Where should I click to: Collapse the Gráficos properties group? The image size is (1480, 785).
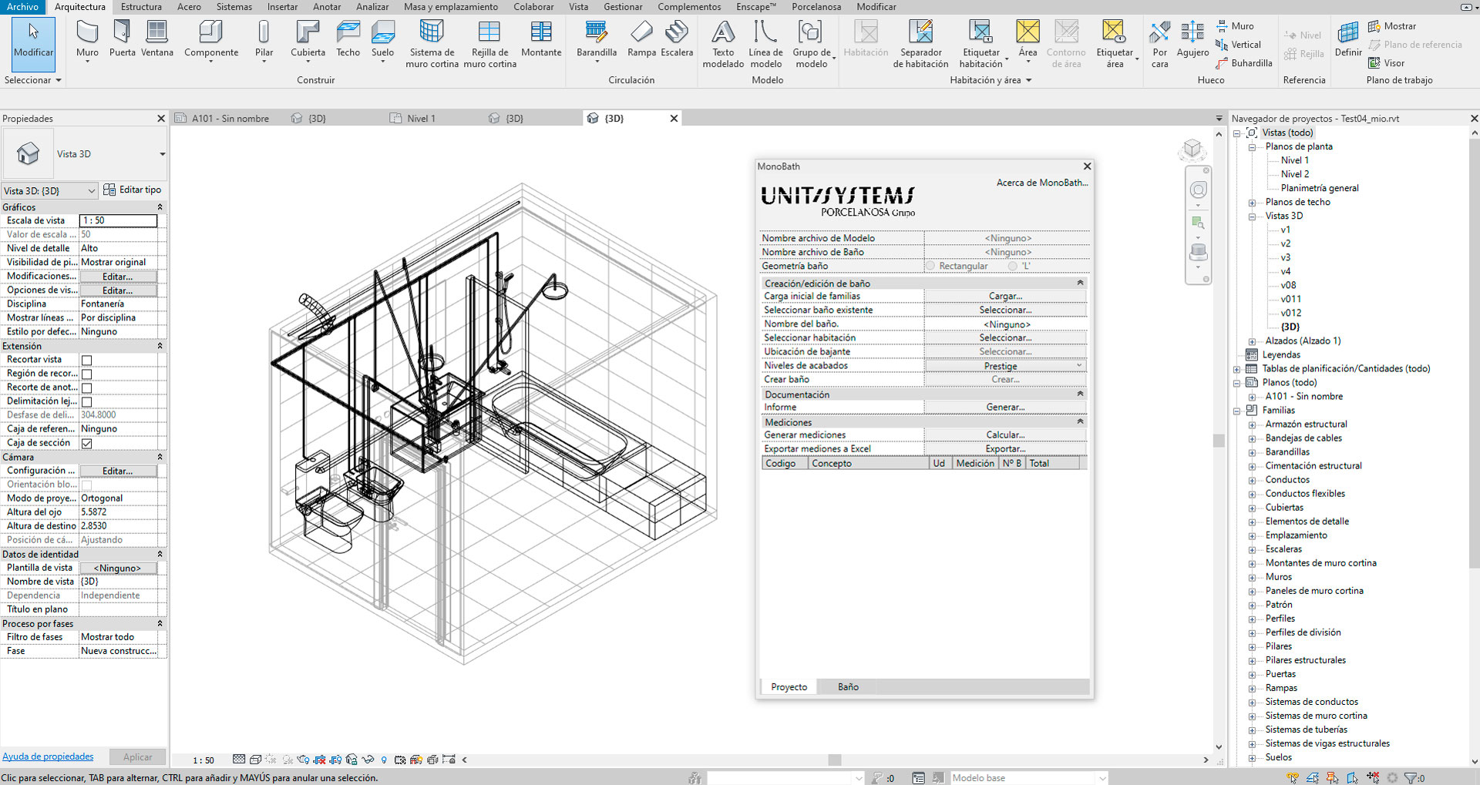[x=160, y=207]
